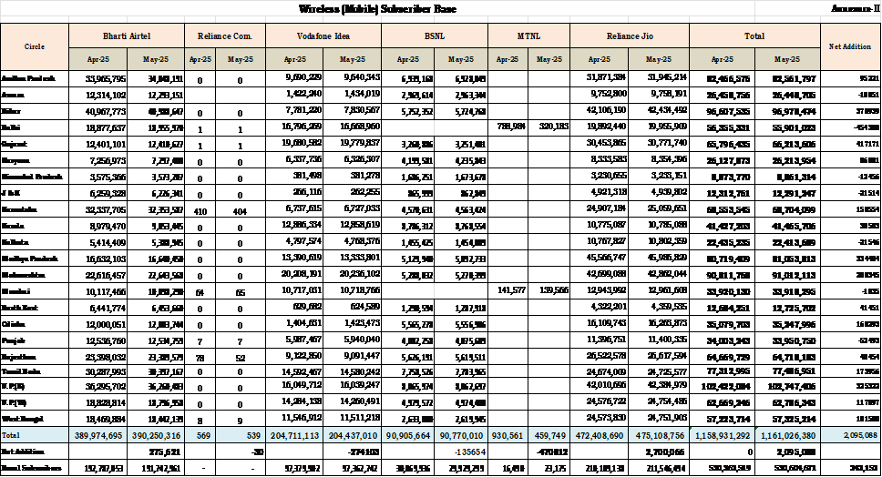Image resolution: width=882 pixels, height=477 pixels.
Task: Select the 'Bharti Airtel' header cell
Action: (x=127, y=36)
